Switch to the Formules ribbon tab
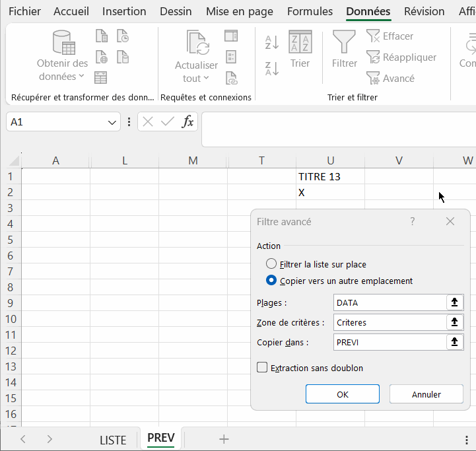Viewport: 476px width, 451px height. coord(310,11)
